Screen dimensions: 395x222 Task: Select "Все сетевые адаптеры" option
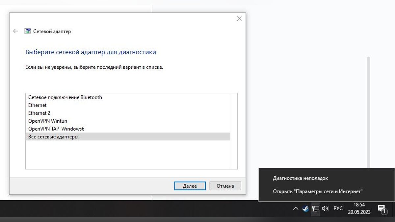[x=53, y=137]
